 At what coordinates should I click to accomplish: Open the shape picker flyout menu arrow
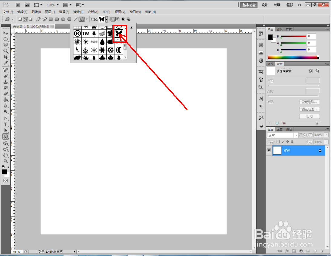[131, 28]
